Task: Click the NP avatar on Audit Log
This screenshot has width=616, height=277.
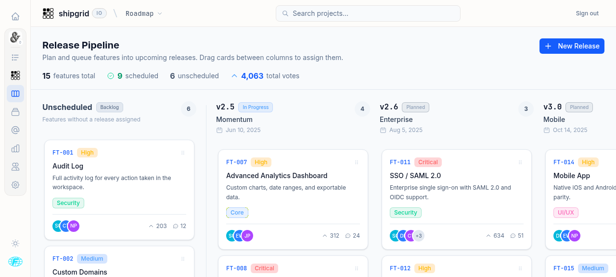Action: point(74,226)
